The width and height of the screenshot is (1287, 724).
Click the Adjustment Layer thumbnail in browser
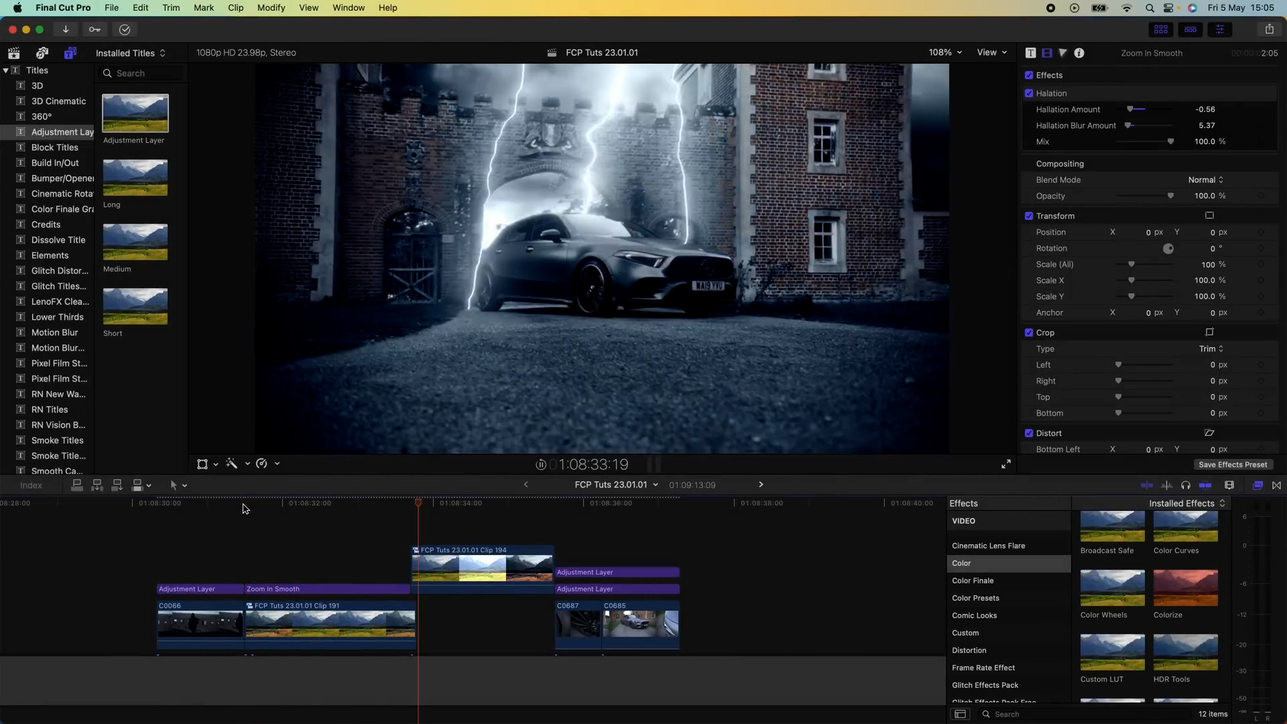coord(135,113)
